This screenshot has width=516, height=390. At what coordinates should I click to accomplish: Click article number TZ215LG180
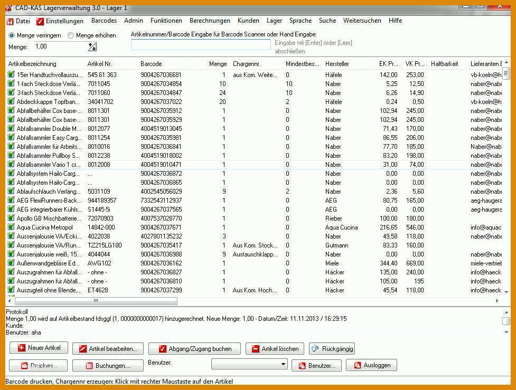tap(105, 245)
